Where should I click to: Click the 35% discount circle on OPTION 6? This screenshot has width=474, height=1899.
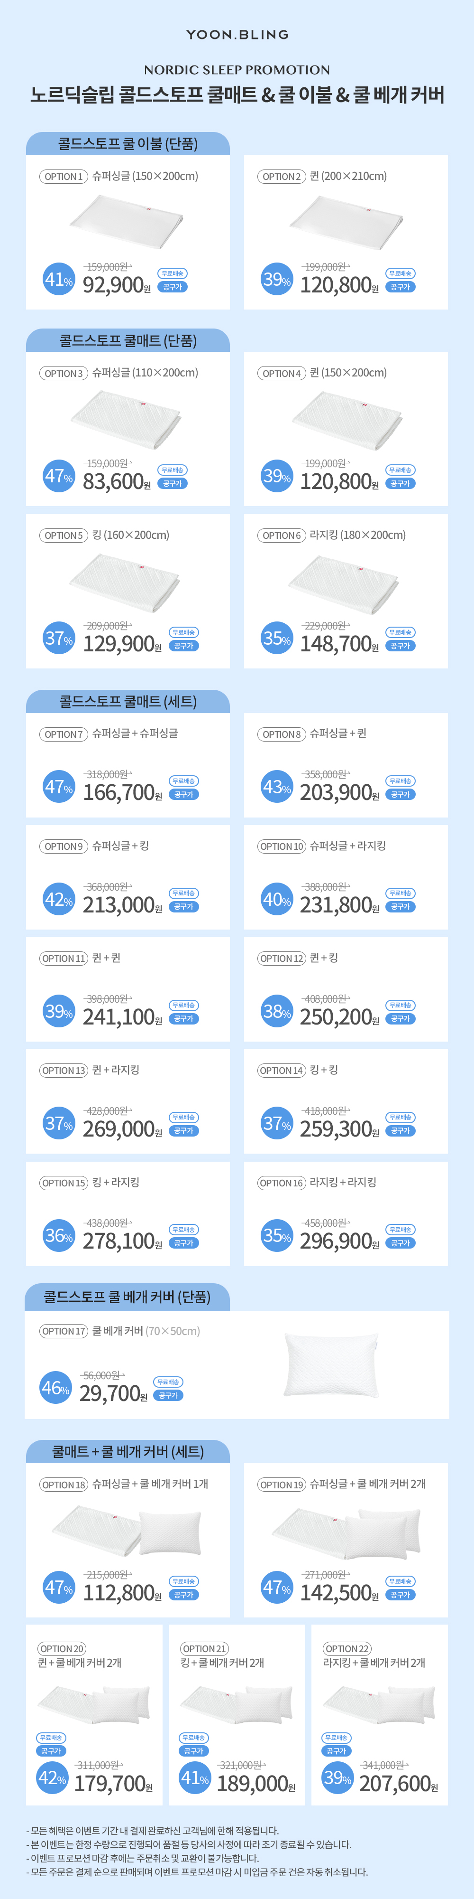[x=277, y=639]
